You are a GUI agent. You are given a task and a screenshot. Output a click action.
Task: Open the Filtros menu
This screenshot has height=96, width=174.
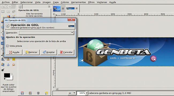[x=91, y=2]
